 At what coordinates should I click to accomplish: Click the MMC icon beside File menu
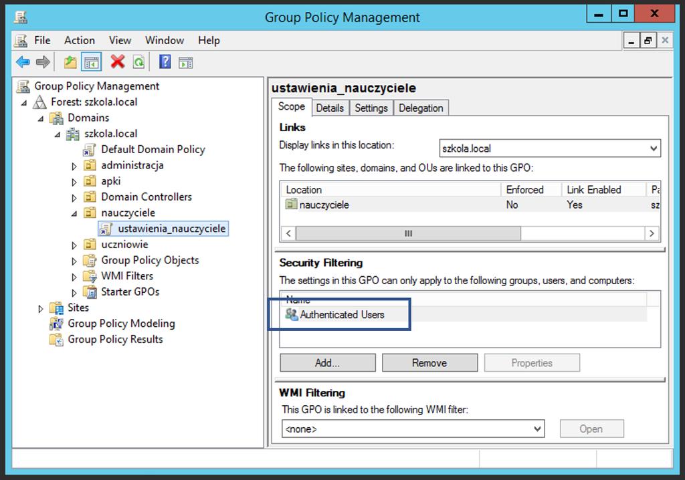pos(21,41)
